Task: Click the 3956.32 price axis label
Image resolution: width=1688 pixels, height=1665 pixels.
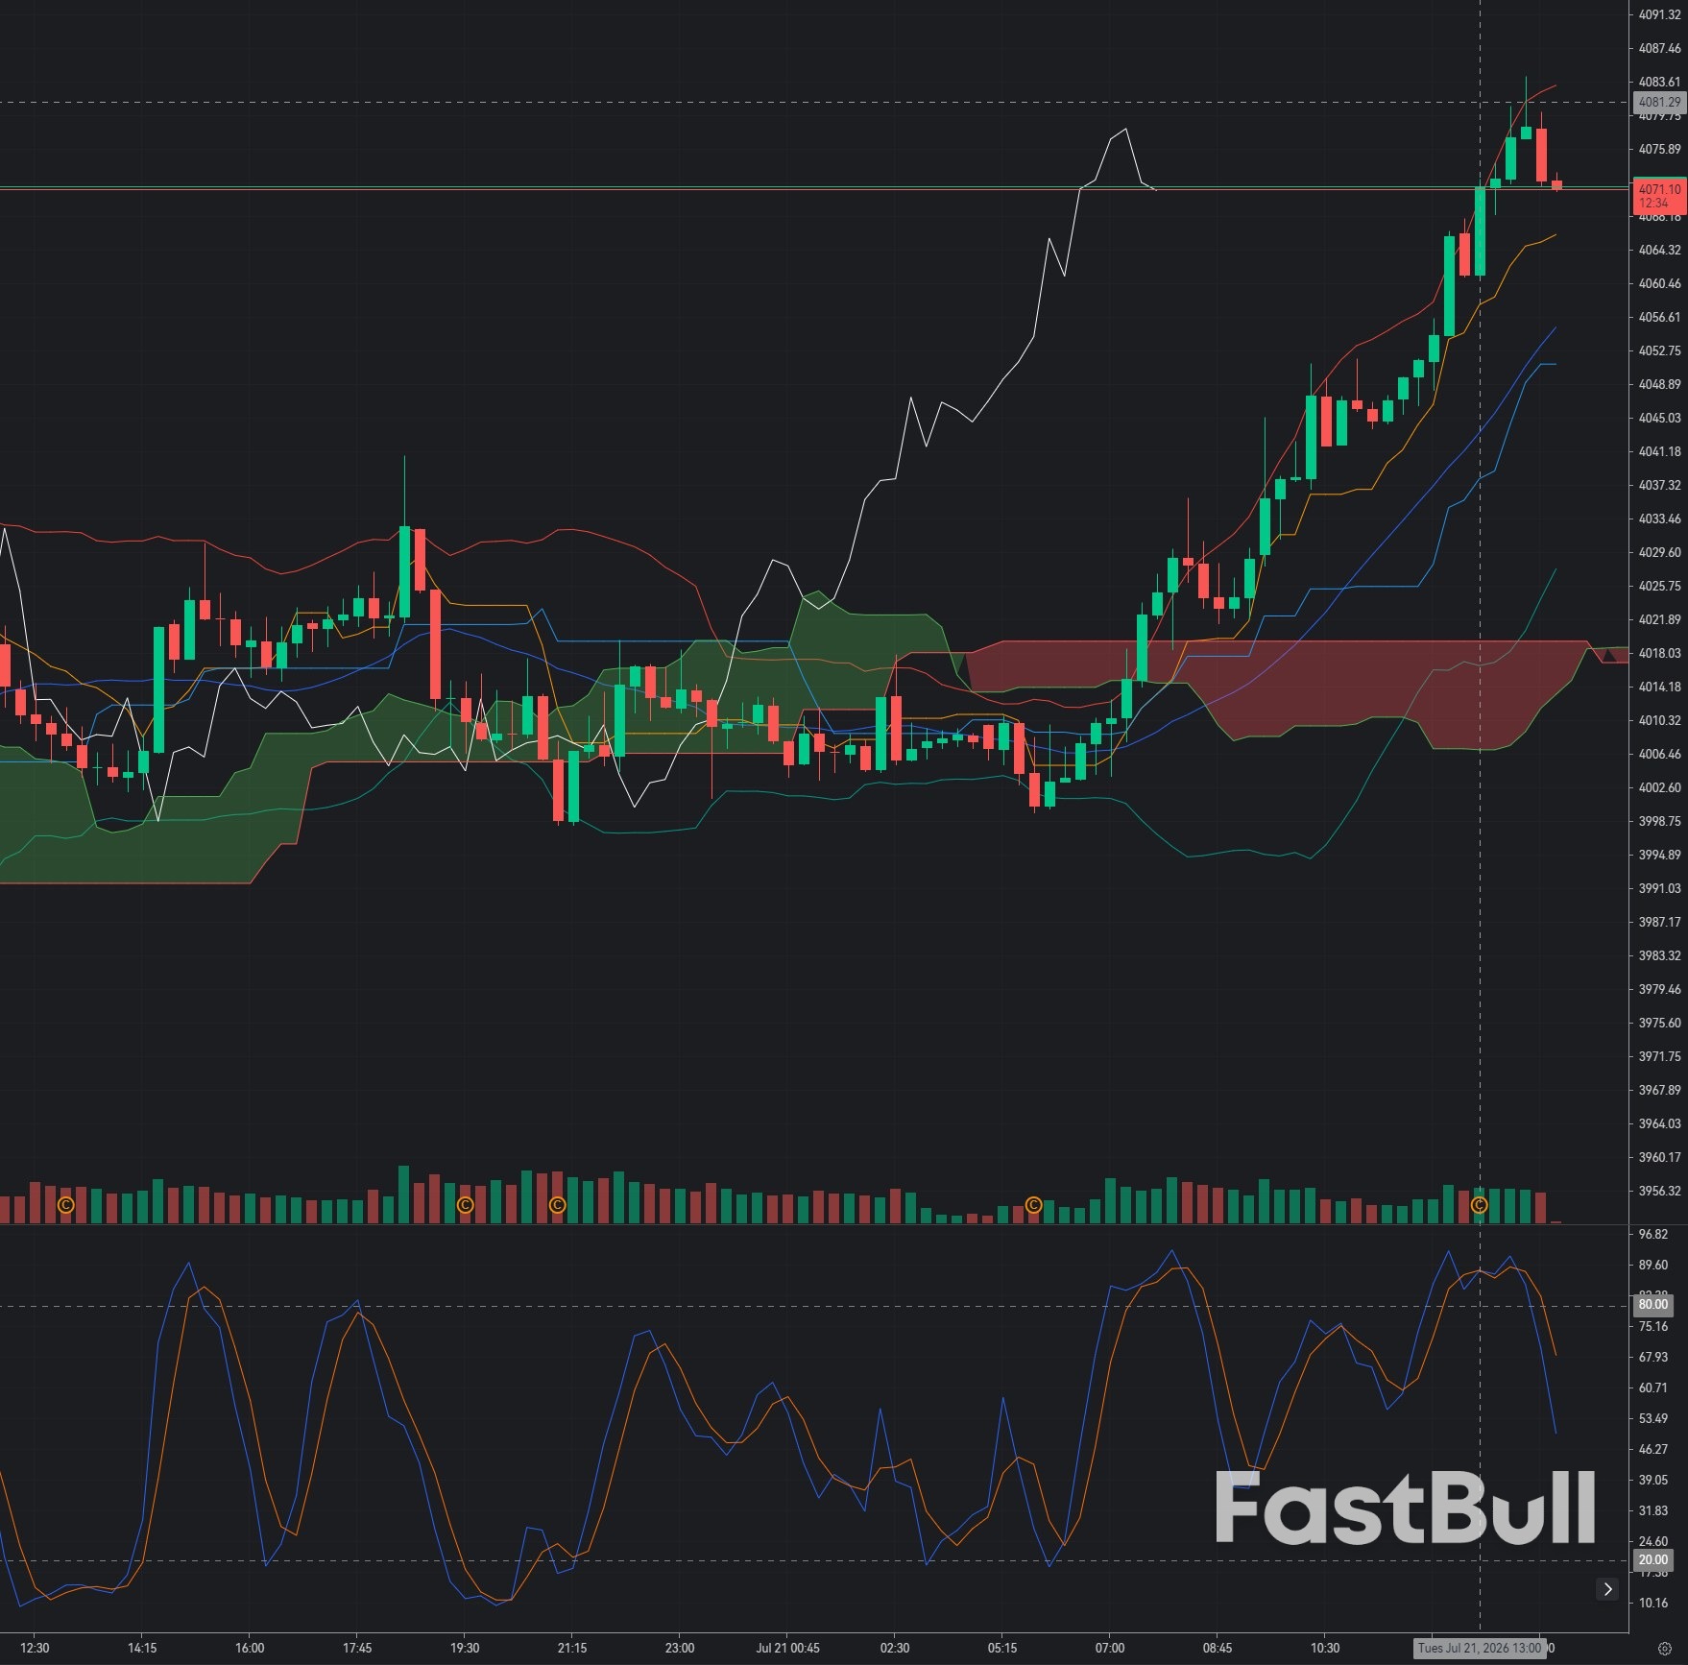Action: (x=1659, y=1191)
